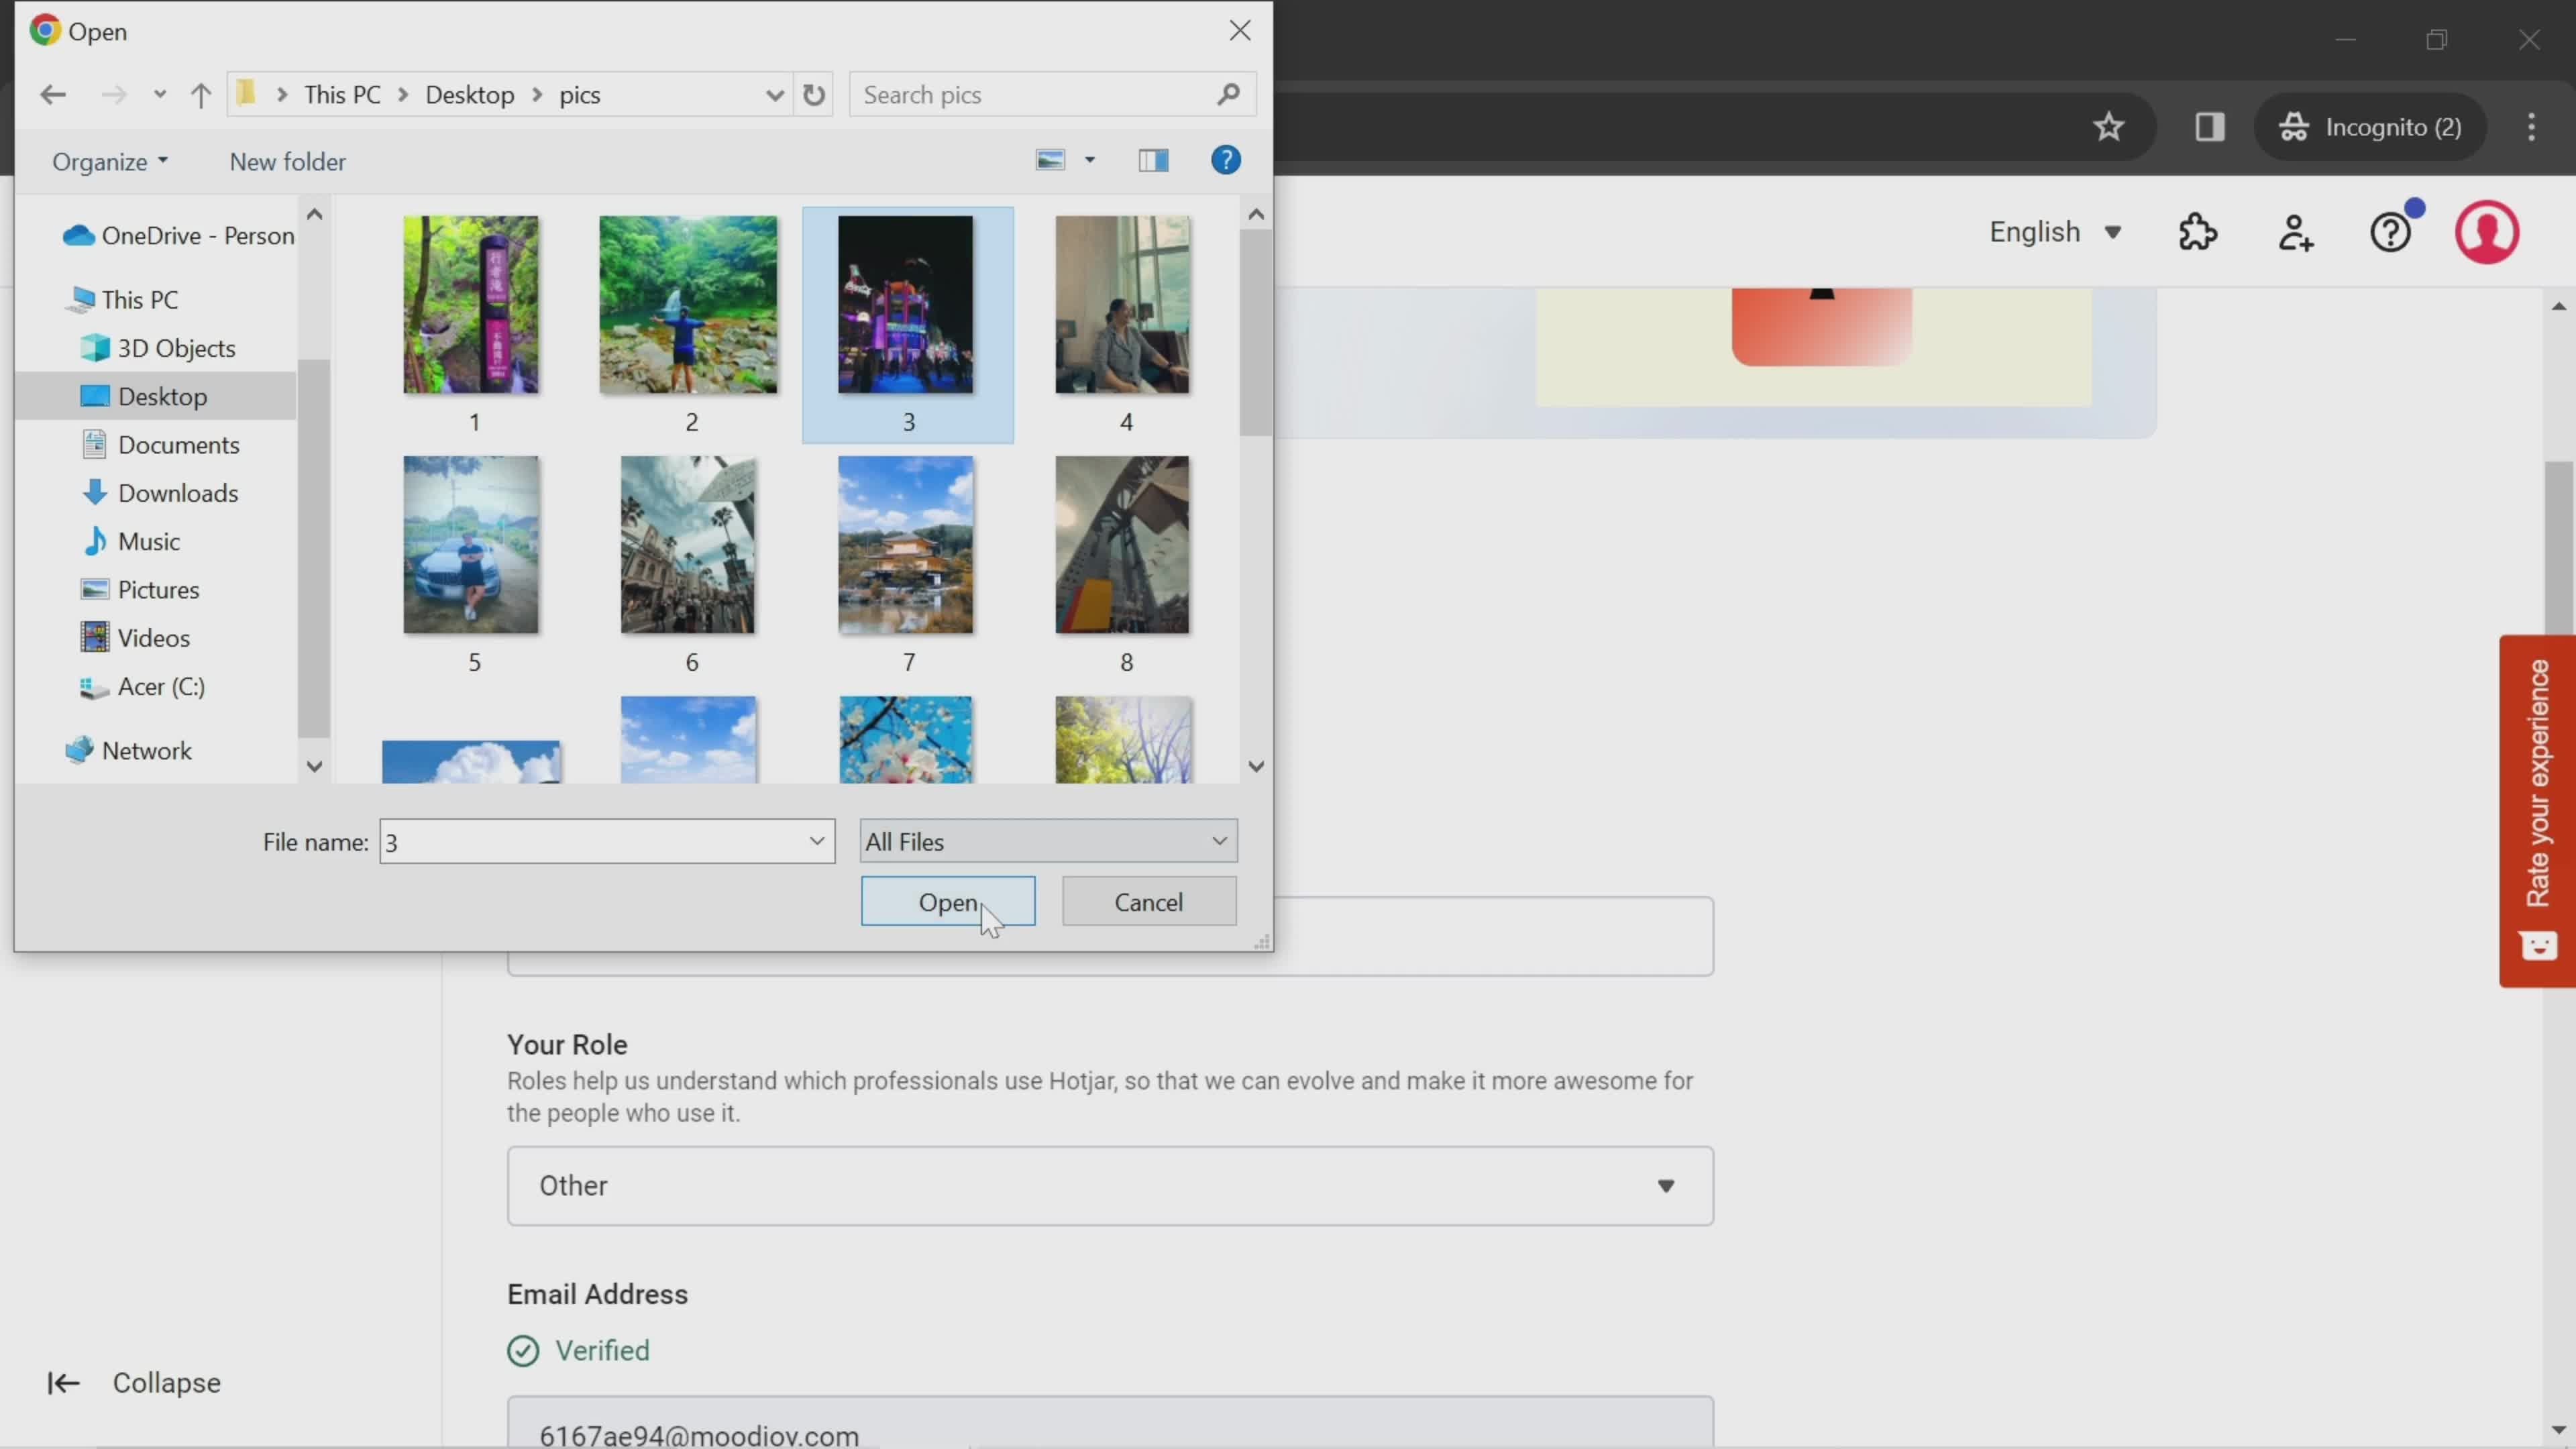Select the refresh/reload folder icon
This screenshot has height=1449, width=2576.
[812, 94]
